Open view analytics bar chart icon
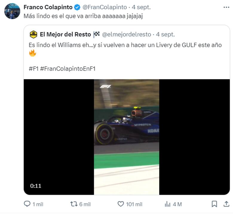Screen dimensions: 233x215 tap(168, 204)
